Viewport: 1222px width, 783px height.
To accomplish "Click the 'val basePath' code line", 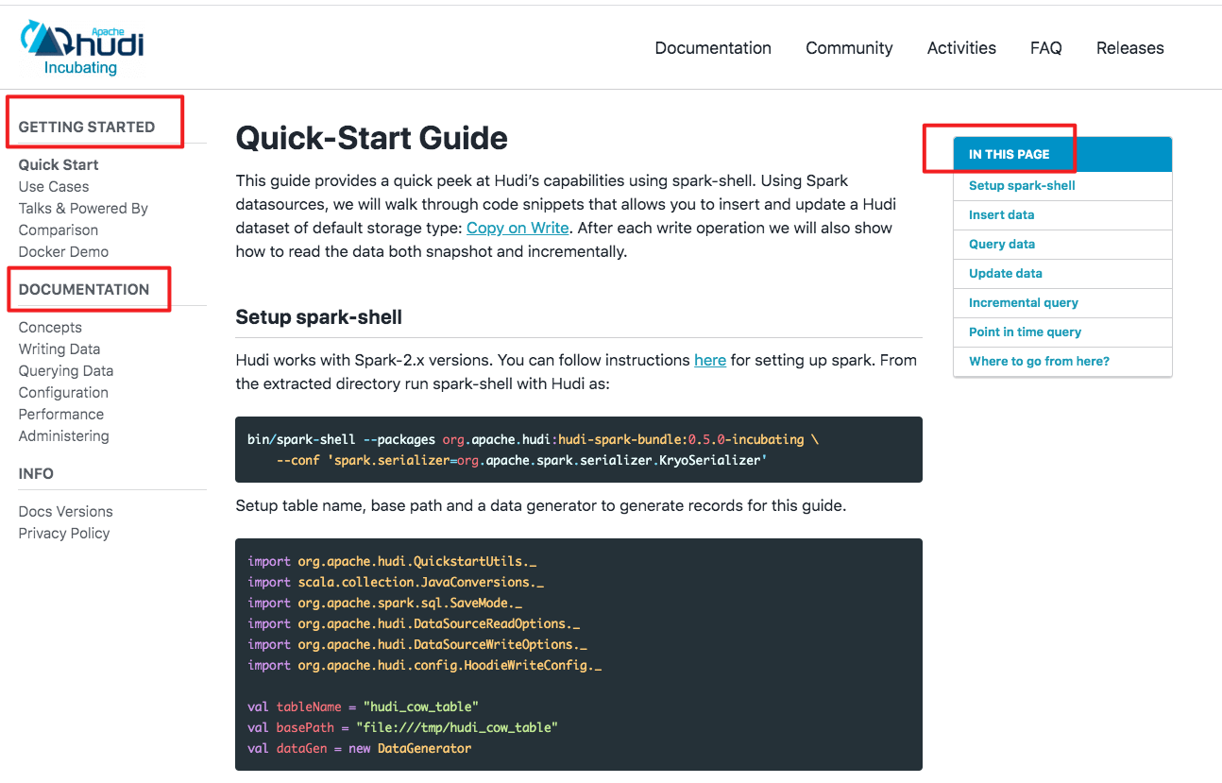I will pyautogui.click(x=403, y=727).
